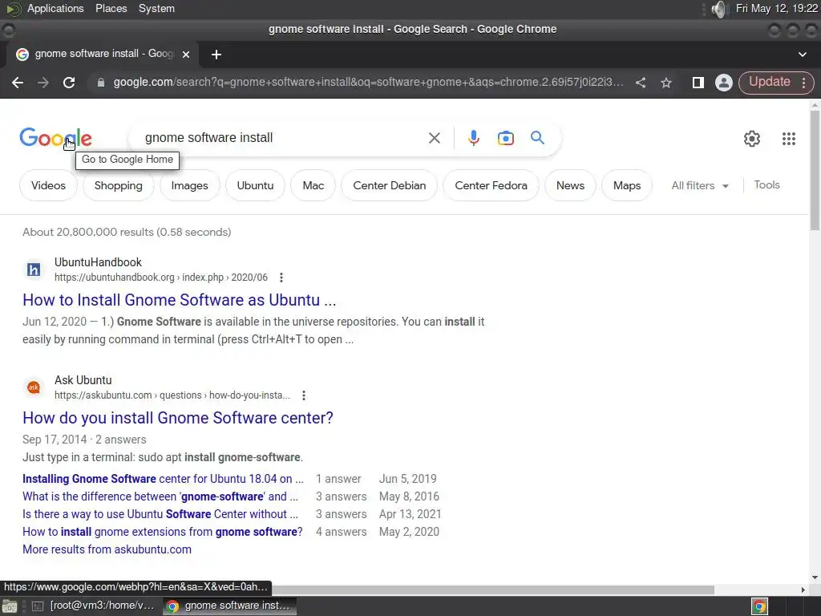This screenshot has height=616, width=821.
Task: View site information via the lock icon
Action: pyautogui.click(x=101, y=83)
